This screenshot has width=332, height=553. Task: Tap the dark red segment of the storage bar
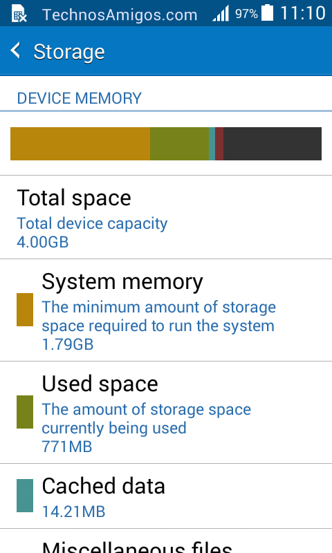coord(219,144)
